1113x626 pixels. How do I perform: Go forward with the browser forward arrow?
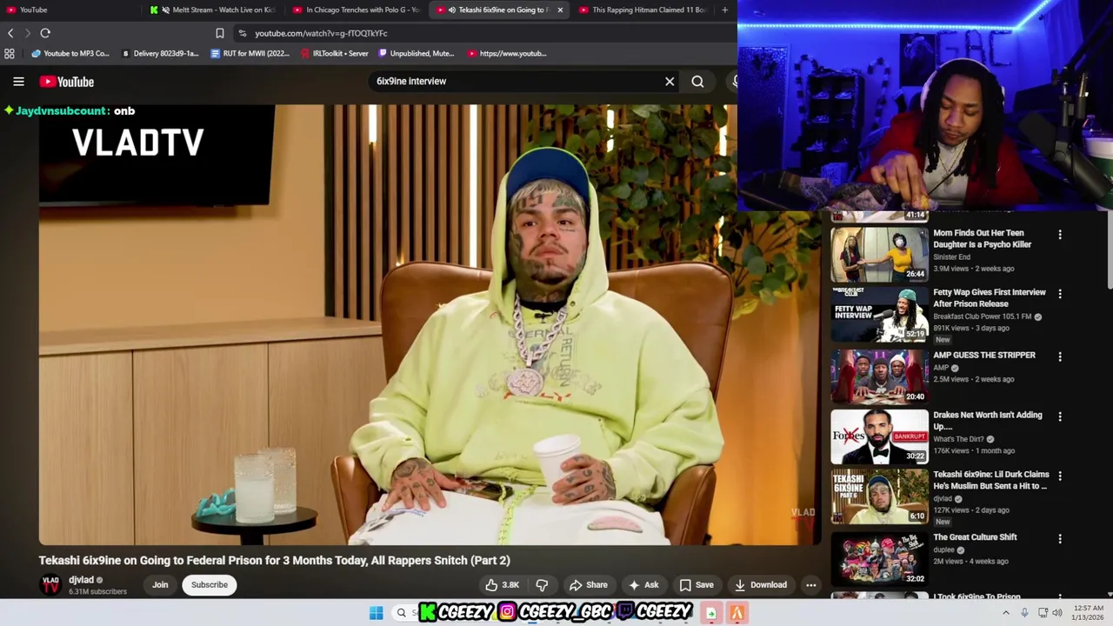click(x=27, y=33)
